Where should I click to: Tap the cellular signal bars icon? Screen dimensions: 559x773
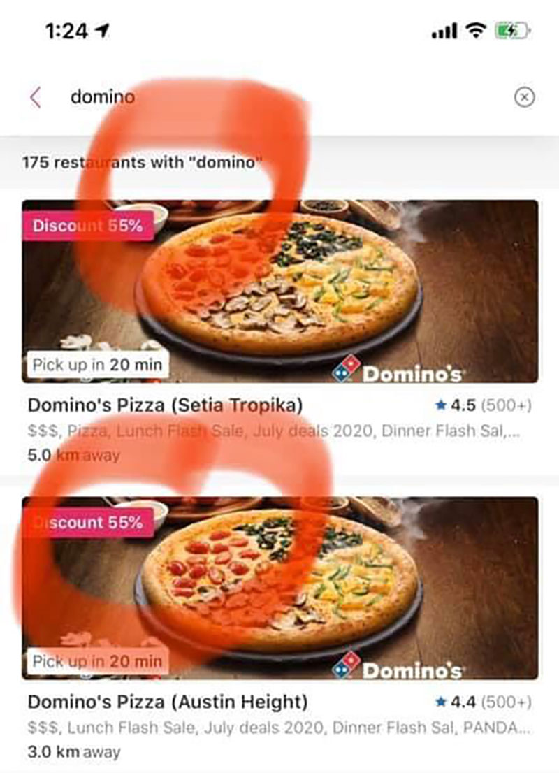tap(444, 31)
